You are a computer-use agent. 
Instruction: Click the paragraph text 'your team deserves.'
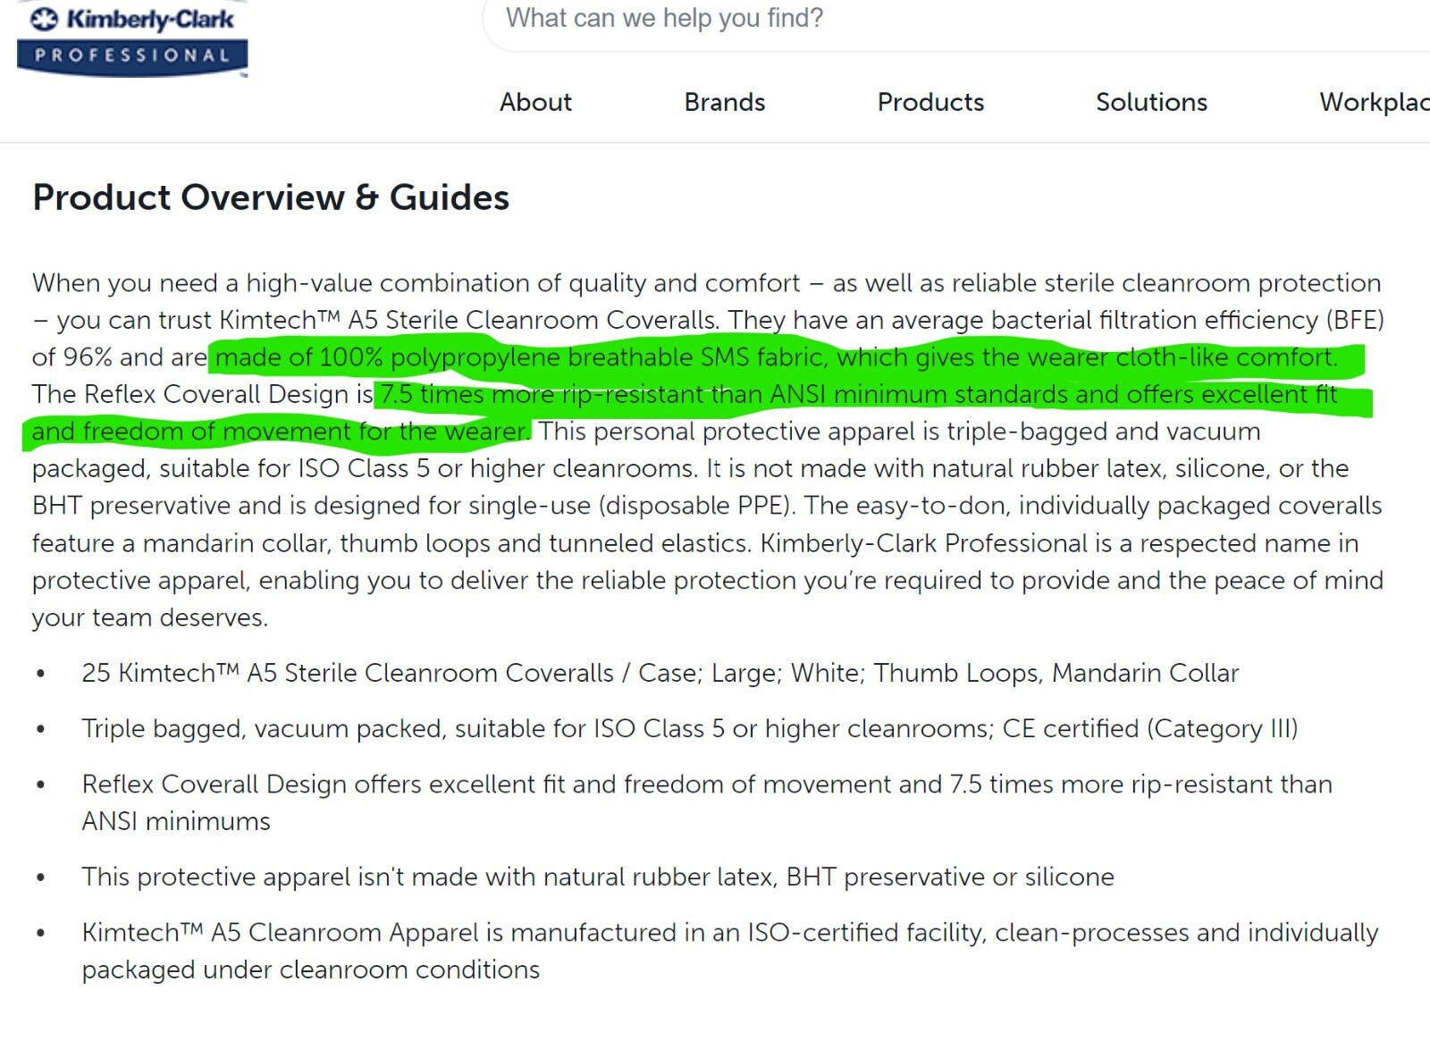coord(150,617)
